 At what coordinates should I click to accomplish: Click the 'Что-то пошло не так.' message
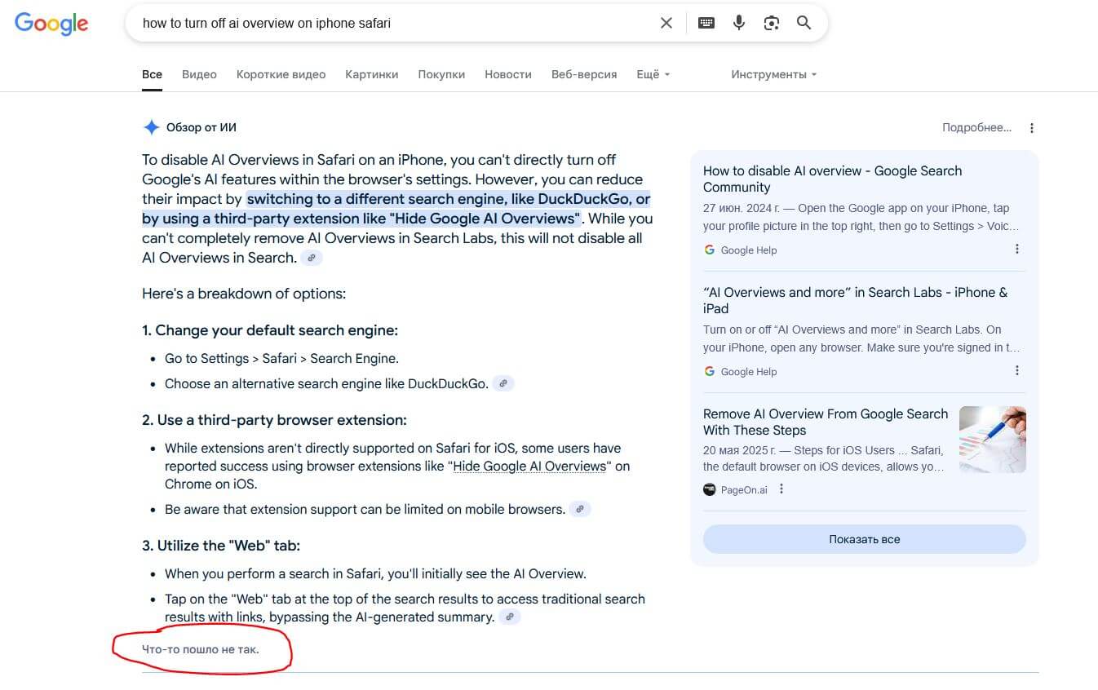tap(201, 650)
